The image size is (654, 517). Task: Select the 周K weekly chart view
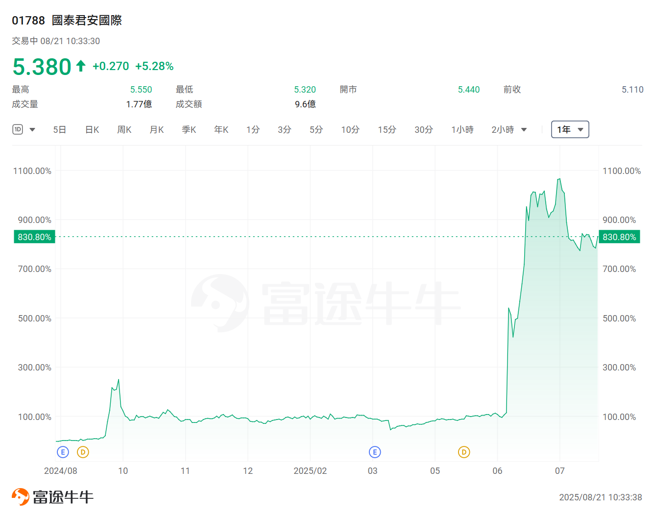coord(124,129)
